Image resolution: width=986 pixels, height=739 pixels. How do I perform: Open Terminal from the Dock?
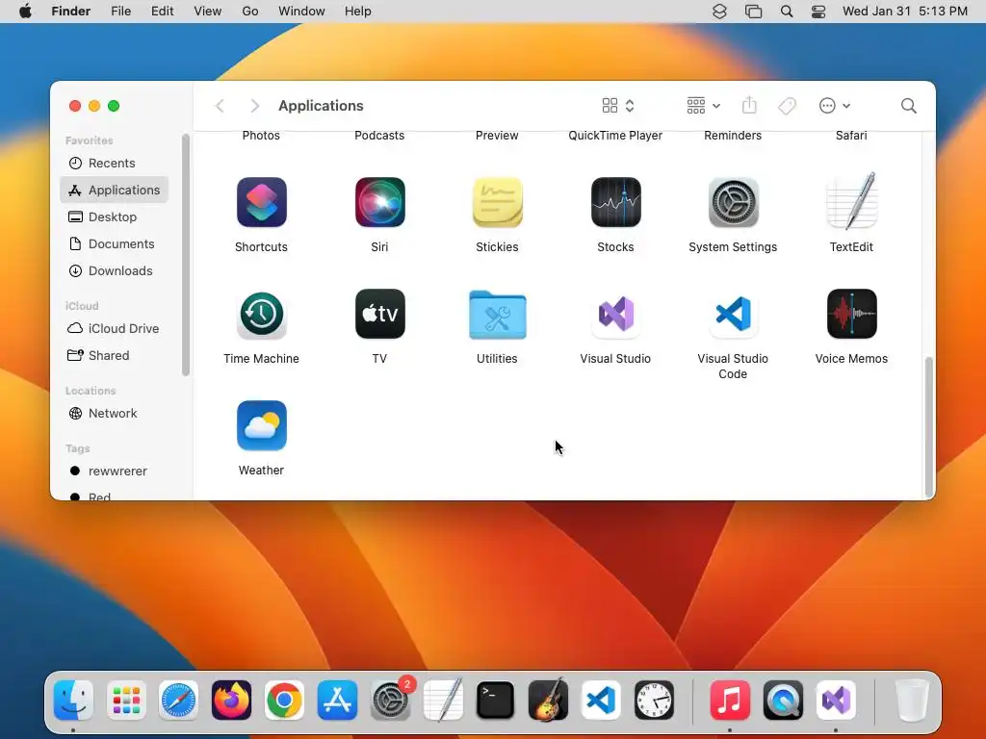[496, 701]
